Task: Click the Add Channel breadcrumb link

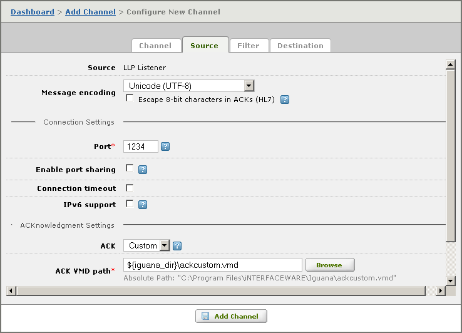Action: pyautogui.click(x=90, y=12)
